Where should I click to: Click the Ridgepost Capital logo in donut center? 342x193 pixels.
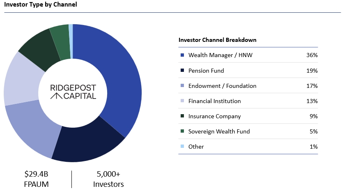coord(73,92)
